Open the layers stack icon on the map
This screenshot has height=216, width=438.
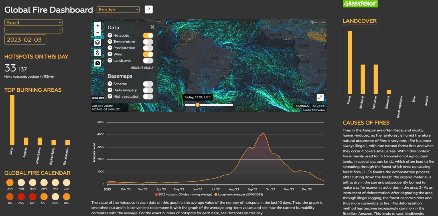click(x=98, y=43)
